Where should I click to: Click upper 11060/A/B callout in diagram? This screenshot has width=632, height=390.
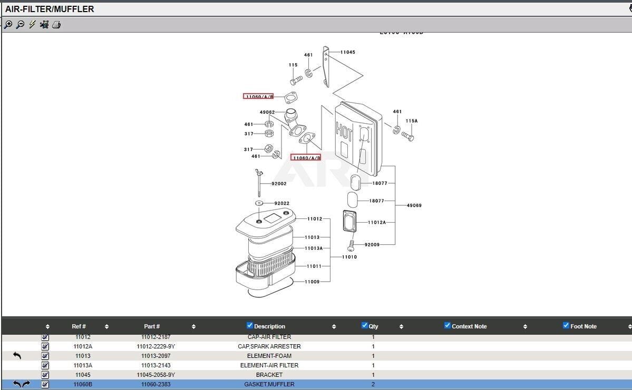258,96
